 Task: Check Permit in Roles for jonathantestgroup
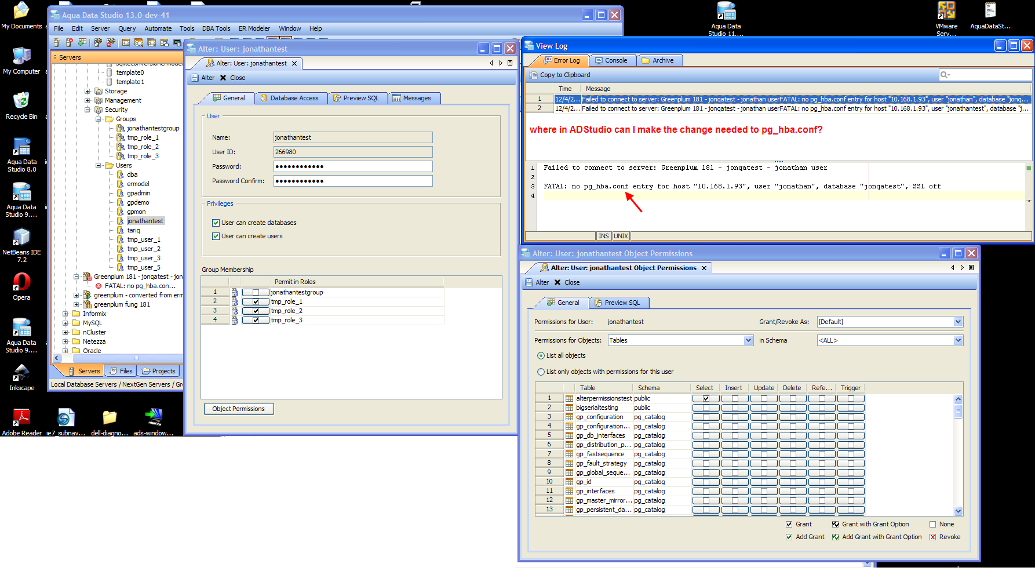[256, 292]
